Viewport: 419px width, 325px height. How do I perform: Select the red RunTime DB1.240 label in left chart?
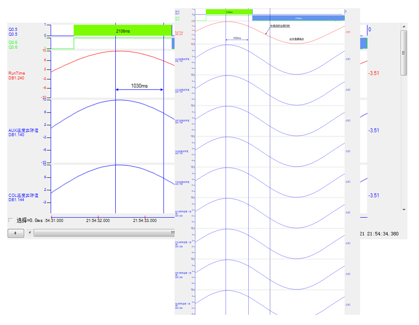pos(16,76)
